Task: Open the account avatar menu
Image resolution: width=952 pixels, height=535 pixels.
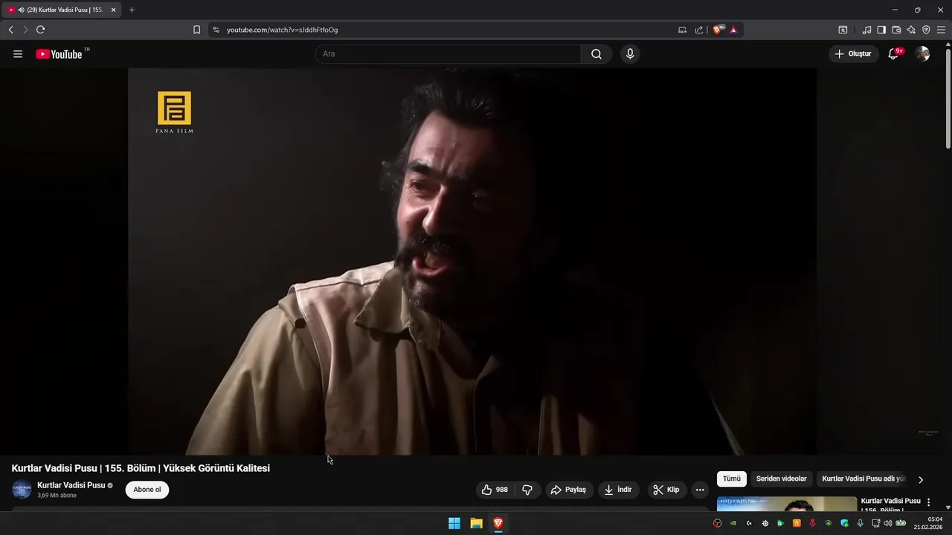Action: [x=922, y=53]
